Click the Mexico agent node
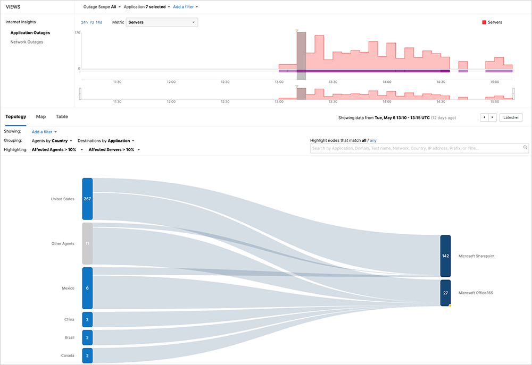The image size is (532, 365). tap(87, 288)
